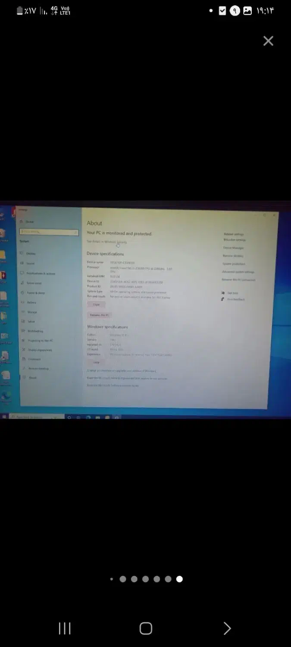
Task: Go to Remote Desktop in sidebar
Action: pyautogui.click(x=35, y=368)
